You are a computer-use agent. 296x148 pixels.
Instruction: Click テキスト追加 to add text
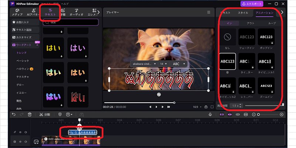25,30
